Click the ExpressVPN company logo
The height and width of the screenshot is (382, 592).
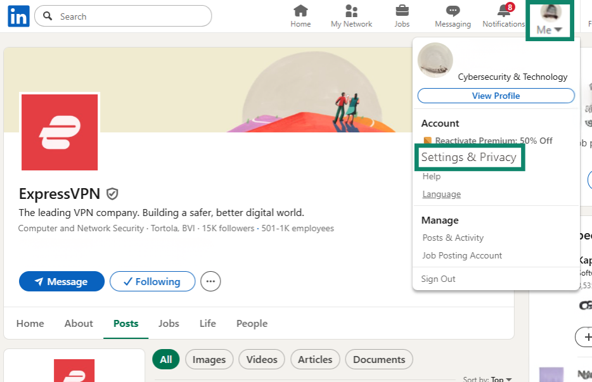tap(60, 132)
